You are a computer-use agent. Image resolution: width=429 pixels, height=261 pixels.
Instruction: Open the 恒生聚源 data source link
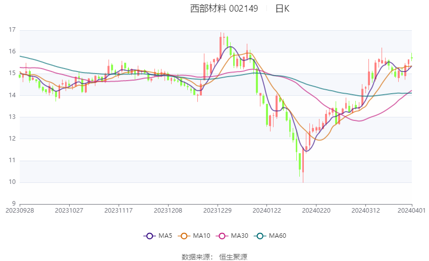233,257
